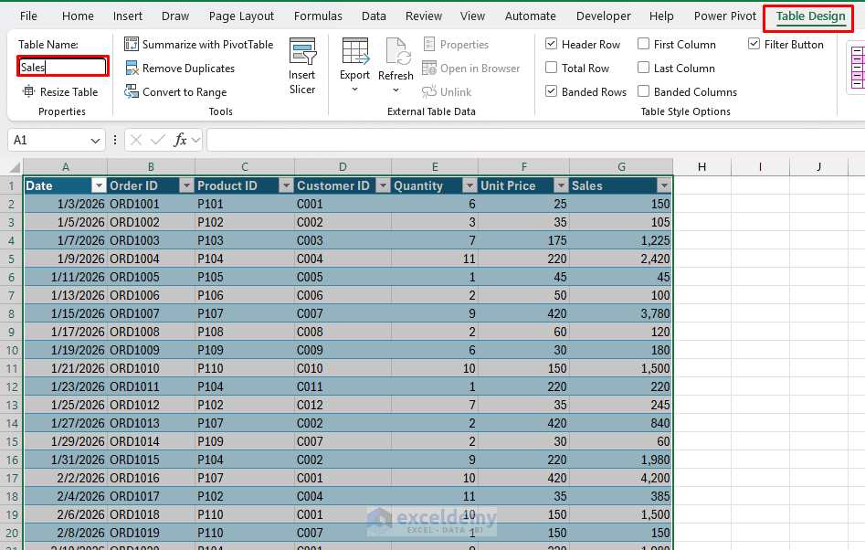
Task: Enable the Banded Columns checkbox
Action: click(x=643, y=91)
